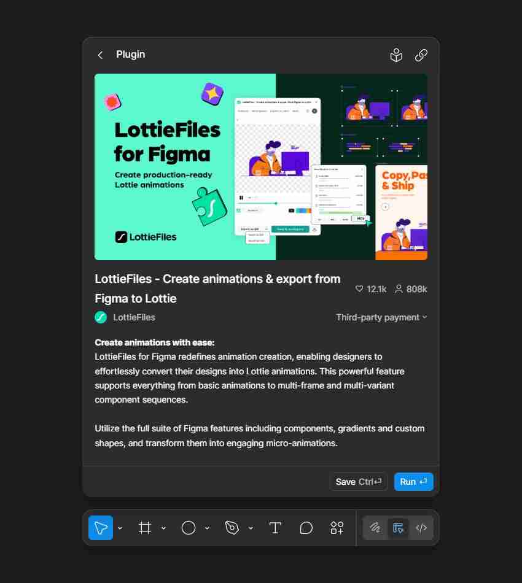Select the Move tool
Image resolution: width=522 pixels, height=583 pixels.
pos(101,528)
